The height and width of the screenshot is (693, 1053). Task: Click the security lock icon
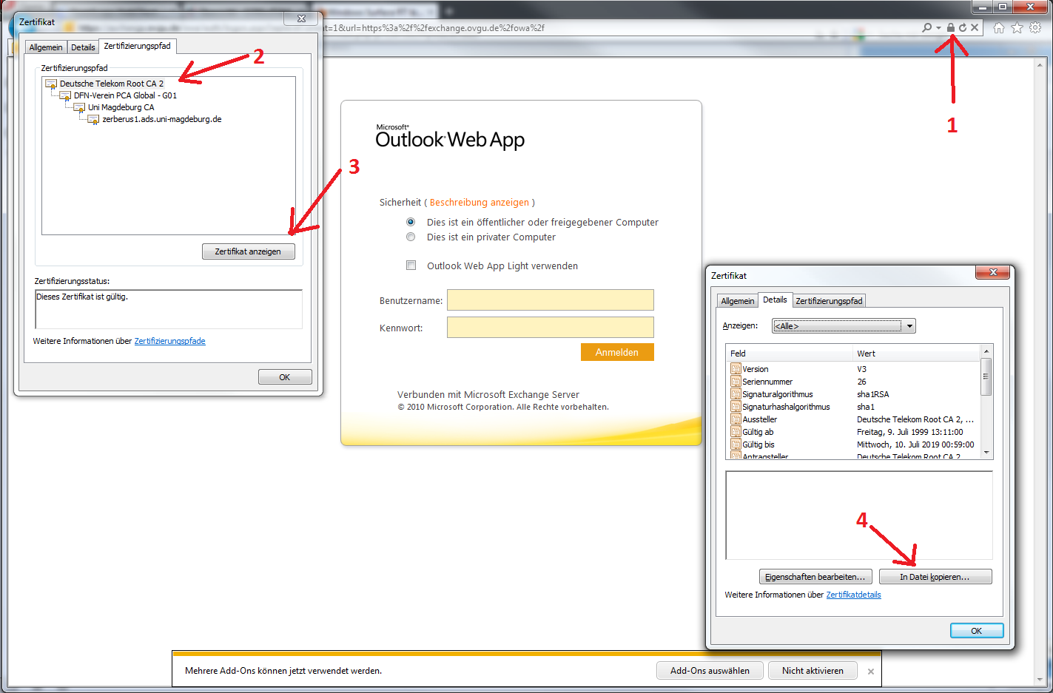[950, 27]
